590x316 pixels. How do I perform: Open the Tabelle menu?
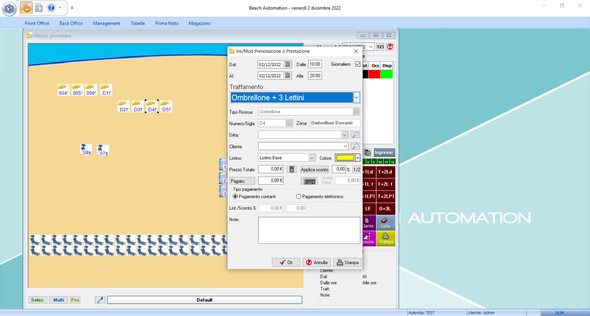(138, 23)
